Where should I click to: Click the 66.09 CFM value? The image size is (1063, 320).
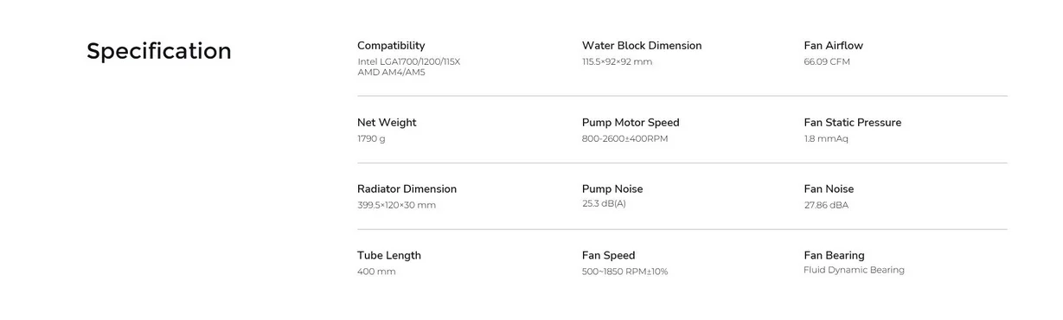[827, 62]
